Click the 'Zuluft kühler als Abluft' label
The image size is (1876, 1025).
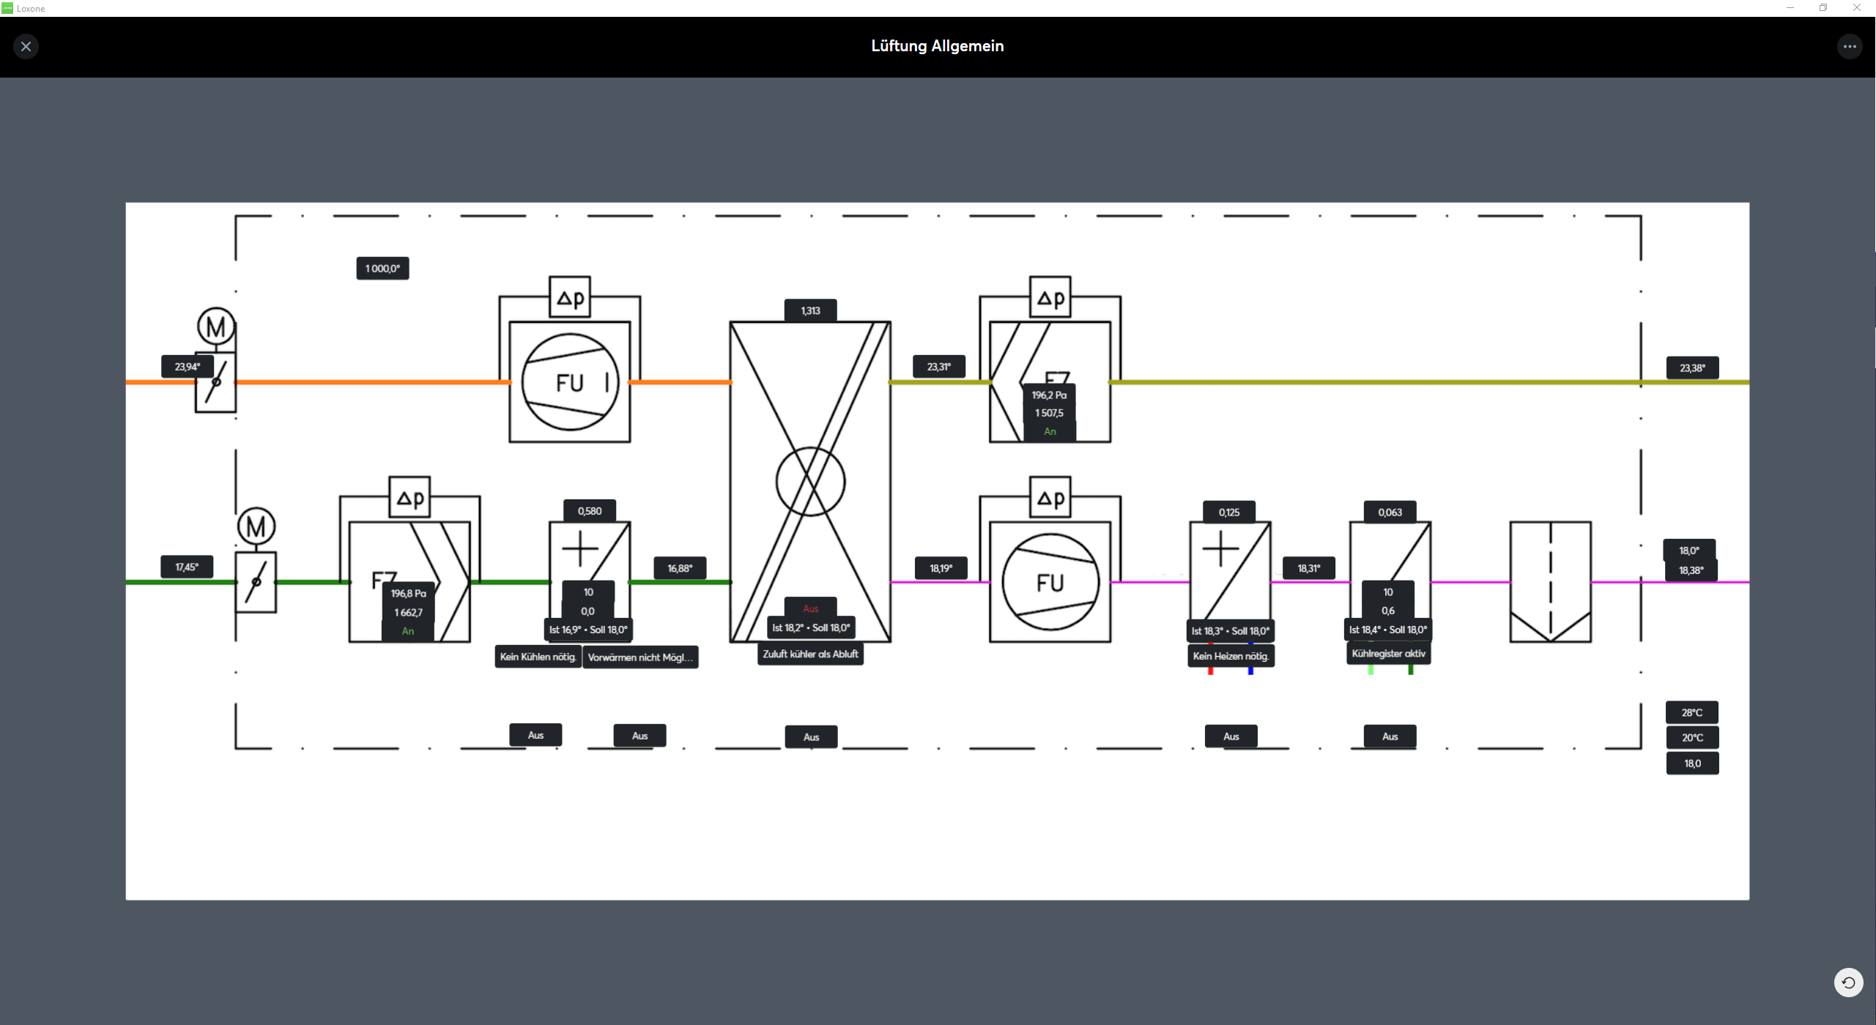click(810, 654)
